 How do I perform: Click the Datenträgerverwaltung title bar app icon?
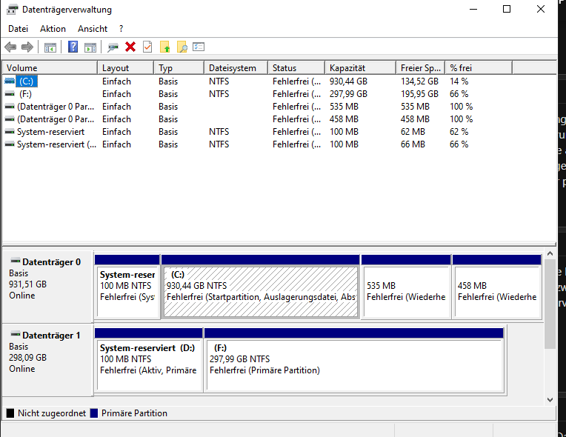[x=13, y=10]
